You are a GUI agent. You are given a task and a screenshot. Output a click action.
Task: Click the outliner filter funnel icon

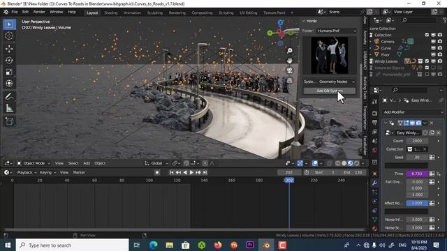[445, 20]
